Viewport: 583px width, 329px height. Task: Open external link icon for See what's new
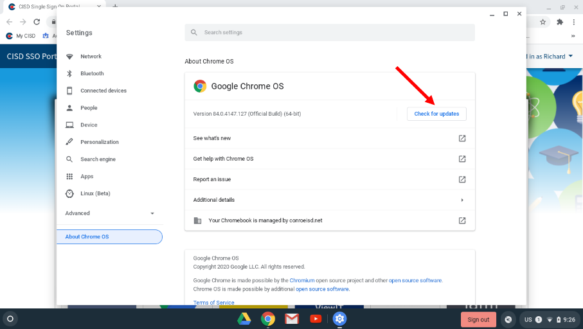pyautogui.click(x=462, y=138)
